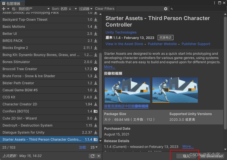The width and height of the screenshot is (227, 160).
Task: Open the 25 items-per-load dropdown
Action: click(x=94, y=147)
